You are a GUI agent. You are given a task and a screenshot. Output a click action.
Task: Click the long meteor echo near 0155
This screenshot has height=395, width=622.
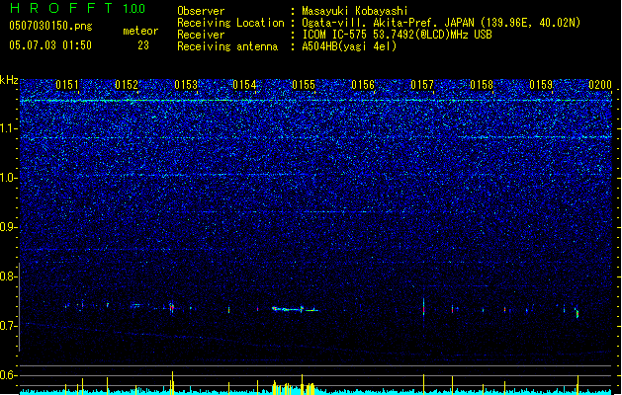click(295, 309)
